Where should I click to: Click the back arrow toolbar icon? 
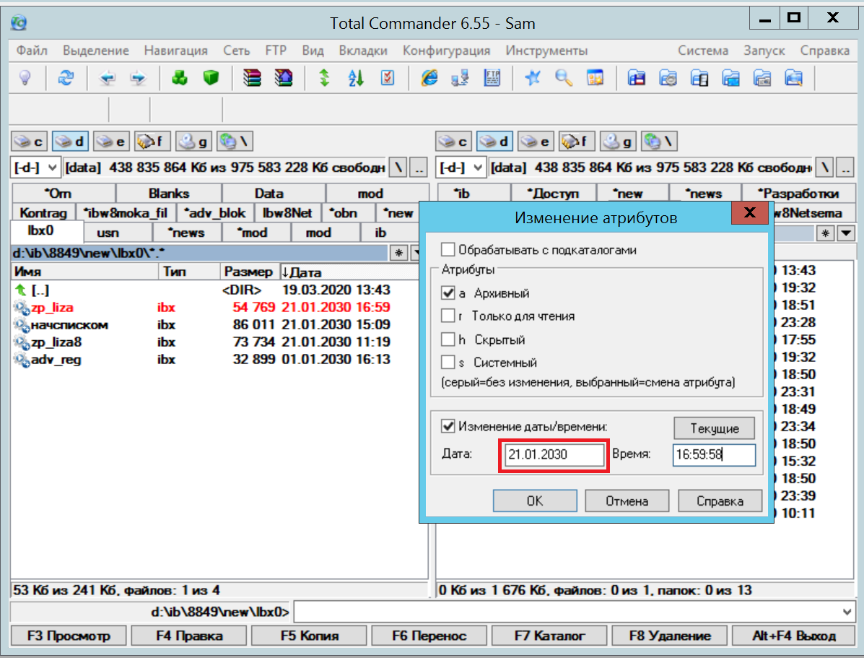(x=107, y=78)
